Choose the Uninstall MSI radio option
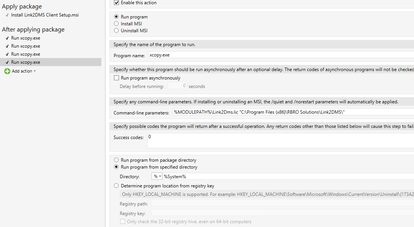The width and height of the screenshot is (414, 227). click(116, 30)
